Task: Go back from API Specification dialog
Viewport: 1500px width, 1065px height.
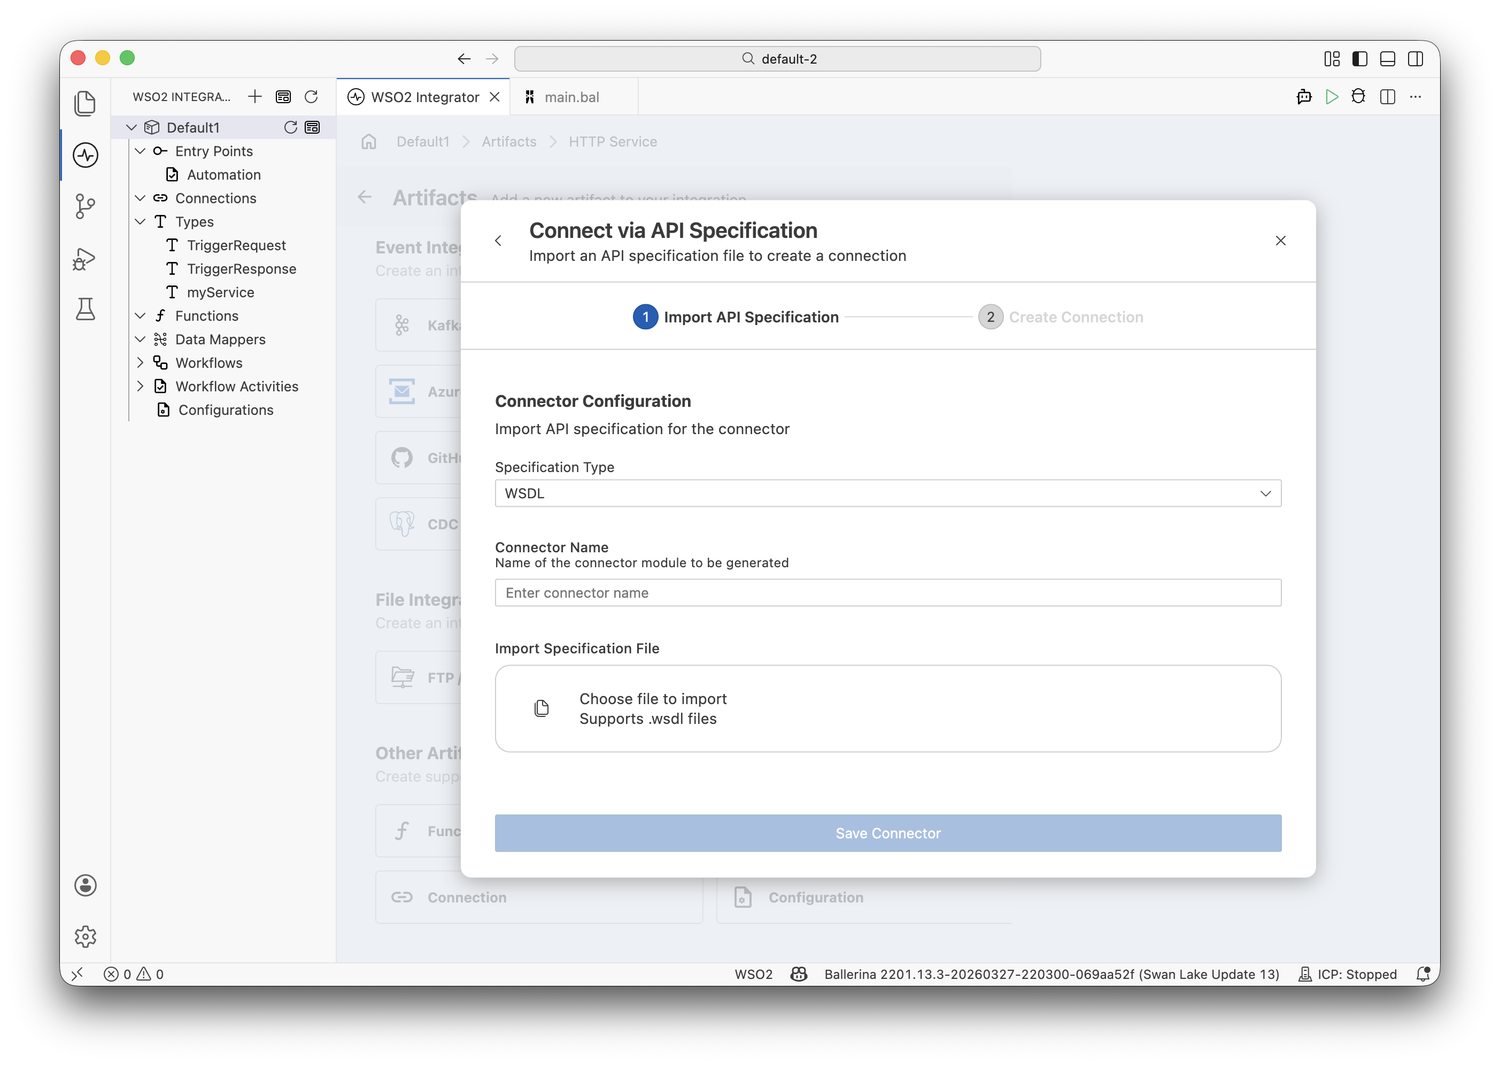Action: tap(498, 241)
